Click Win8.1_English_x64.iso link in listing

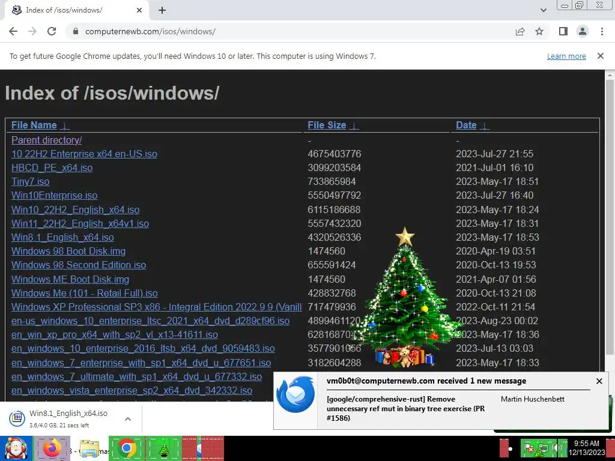click(x=62, y=237)
